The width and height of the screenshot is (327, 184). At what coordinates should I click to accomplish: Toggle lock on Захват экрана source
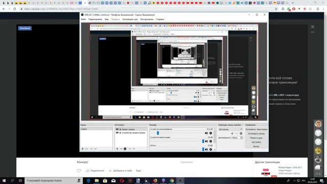[x=120, y=129]
